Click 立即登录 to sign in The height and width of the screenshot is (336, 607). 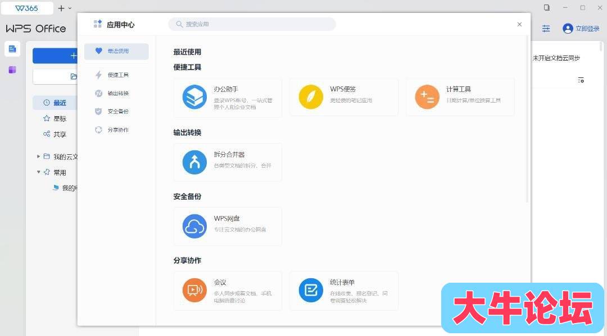point(587,29)
